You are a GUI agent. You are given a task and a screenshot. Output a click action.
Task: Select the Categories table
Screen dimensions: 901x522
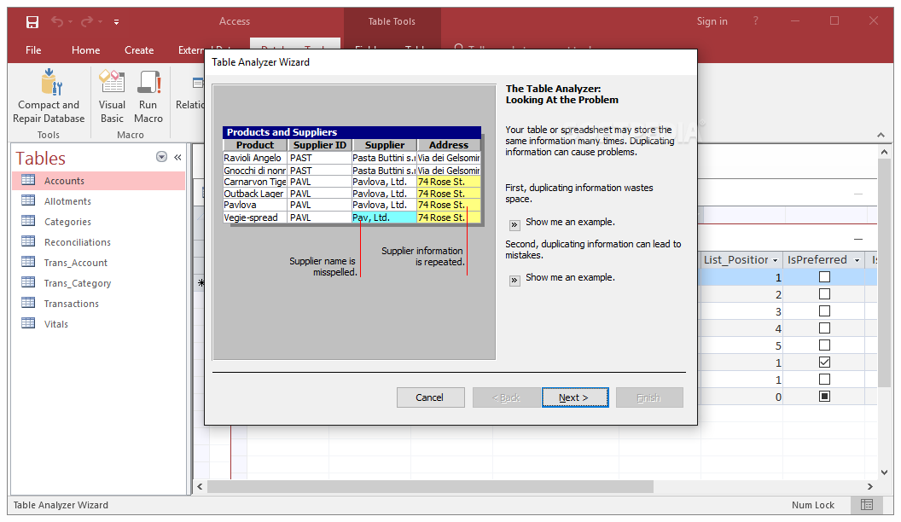pos(98,222)
